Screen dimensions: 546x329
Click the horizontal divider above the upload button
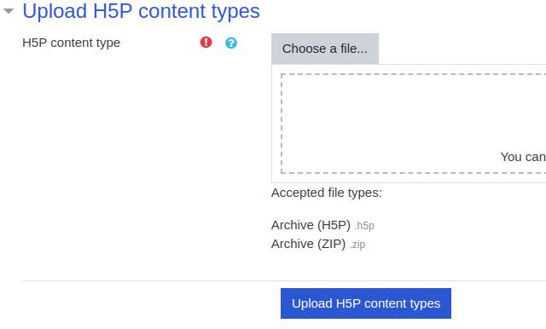coord(284,280)
